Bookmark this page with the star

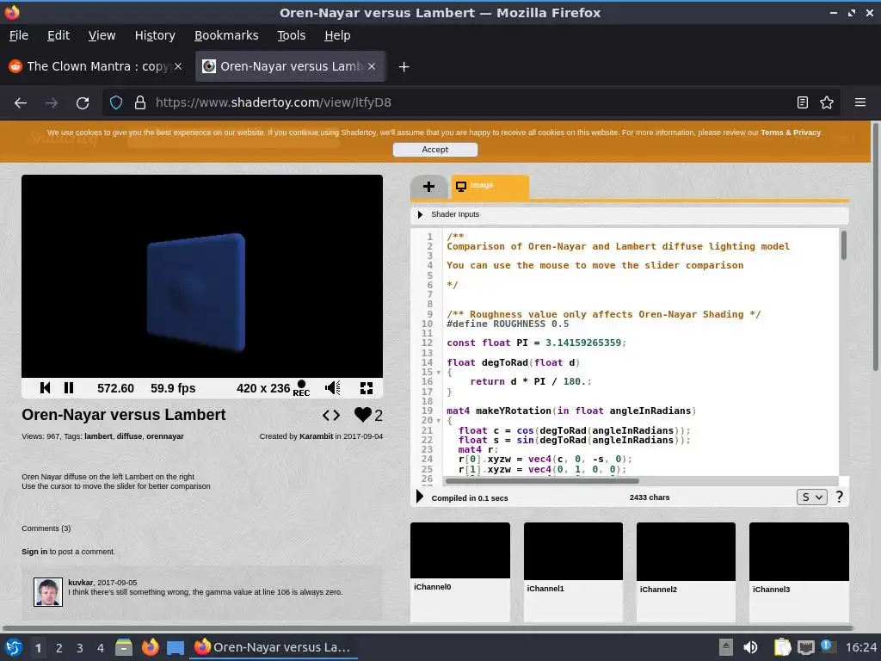point(827,103)
